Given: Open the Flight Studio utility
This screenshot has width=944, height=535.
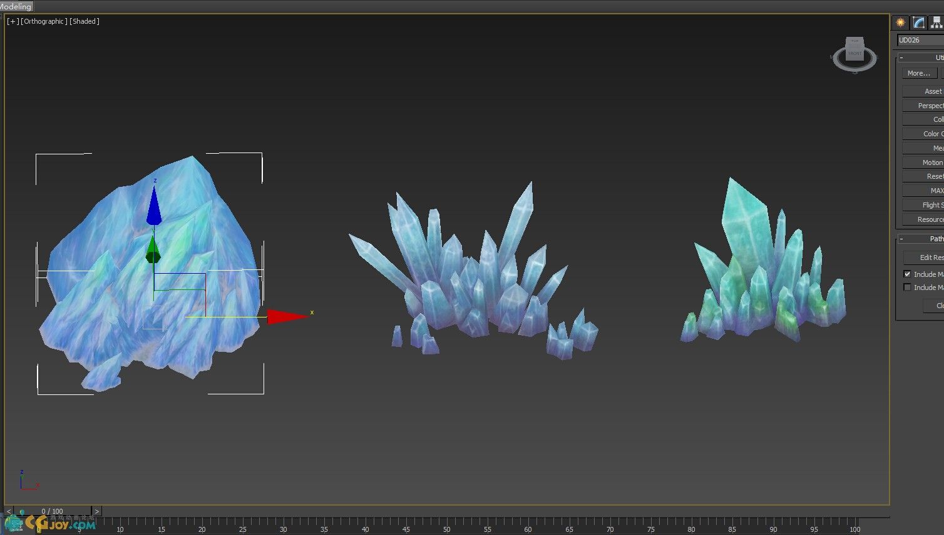Looking at the screenshot, I should pos(923,205).
